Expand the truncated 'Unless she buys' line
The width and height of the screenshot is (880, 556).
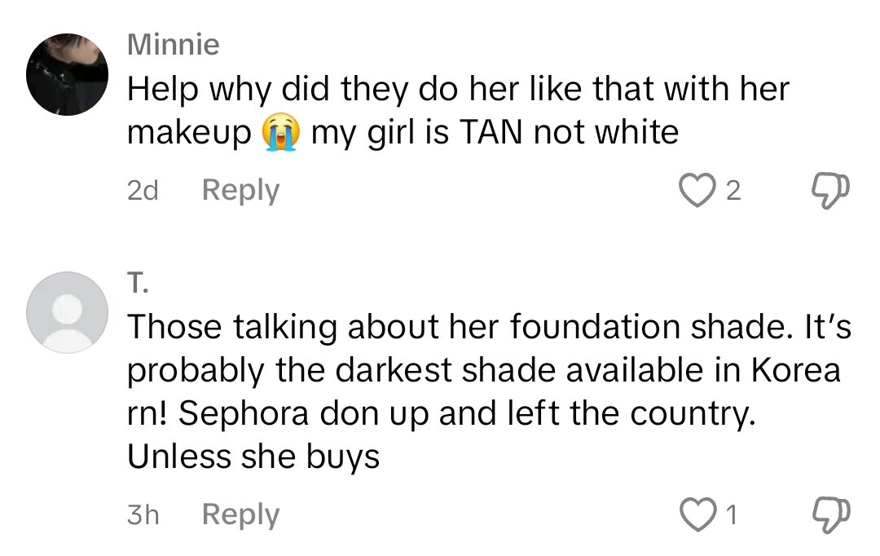[x=253, y=457]
